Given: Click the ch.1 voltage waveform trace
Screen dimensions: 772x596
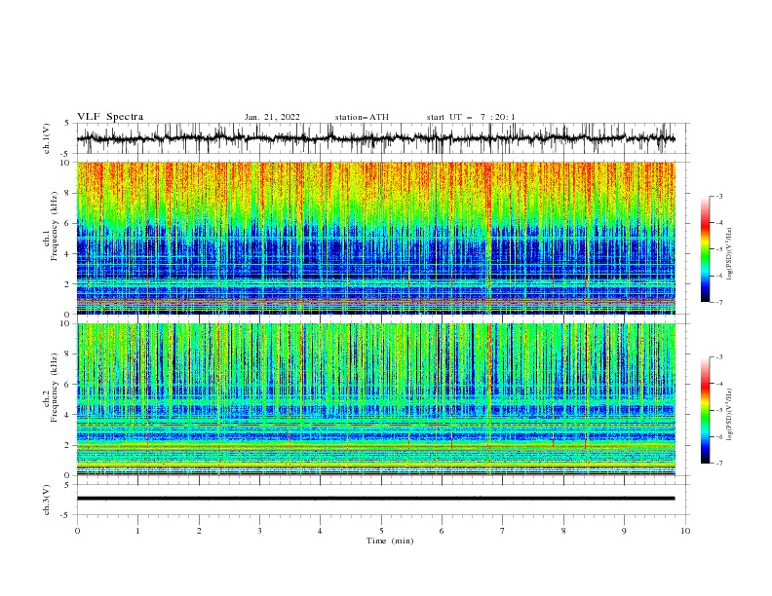Looking at the screenshot, I should (x=375, y=138).
